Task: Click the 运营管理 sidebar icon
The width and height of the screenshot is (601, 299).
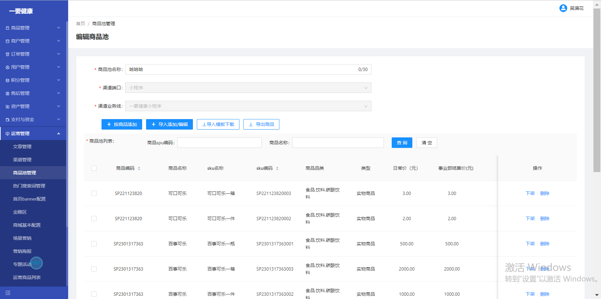Action: [x=8, y=134]
